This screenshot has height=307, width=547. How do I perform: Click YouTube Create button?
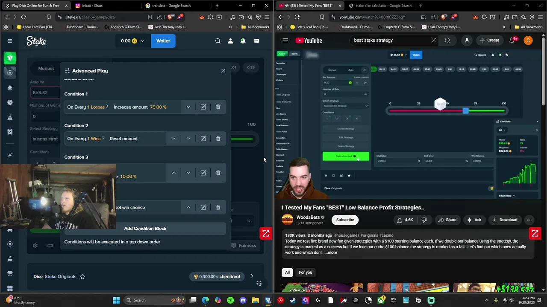pyautogui.click(x=489, y=41)
